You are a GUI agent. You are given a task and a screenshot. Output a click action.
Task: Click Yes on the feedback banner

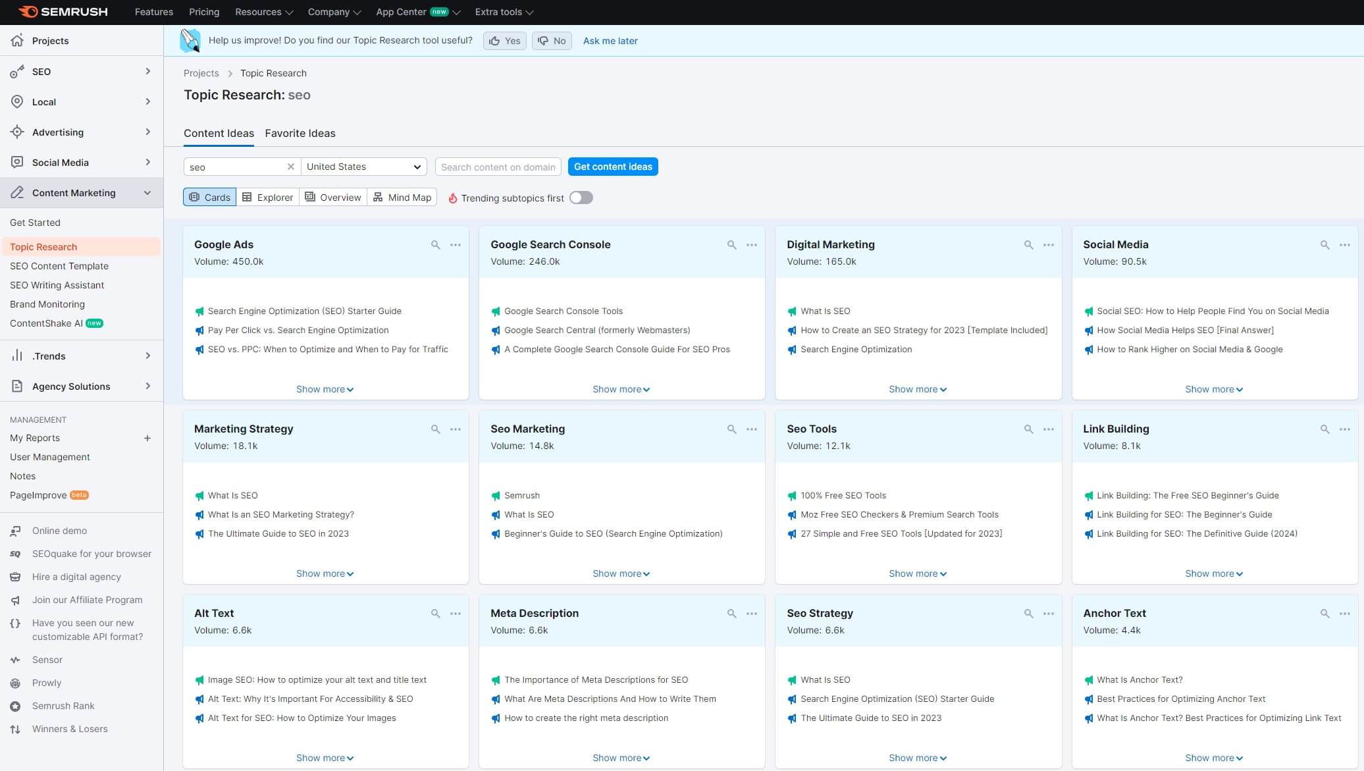(x=505, y=41)
